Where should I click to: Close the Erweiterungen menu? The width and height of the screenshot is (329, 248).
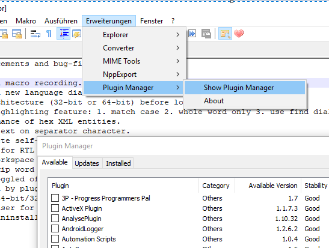(109, 21)
